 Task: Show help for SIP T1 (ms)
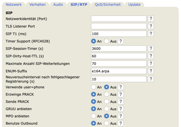pyautogui.click(x=151, y=34)
